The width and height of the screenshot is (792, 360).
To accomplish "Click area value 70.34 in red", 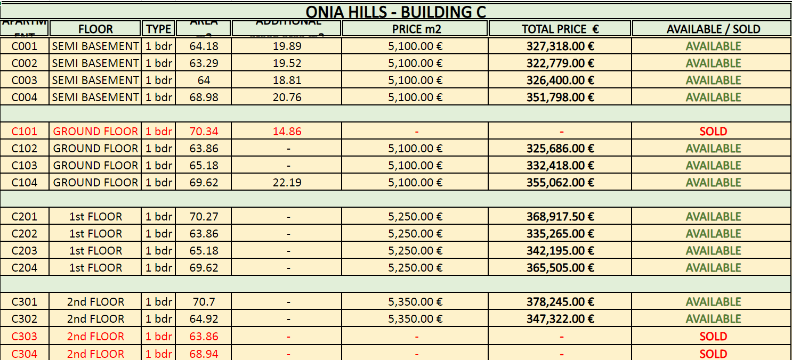I will point(204,132).
